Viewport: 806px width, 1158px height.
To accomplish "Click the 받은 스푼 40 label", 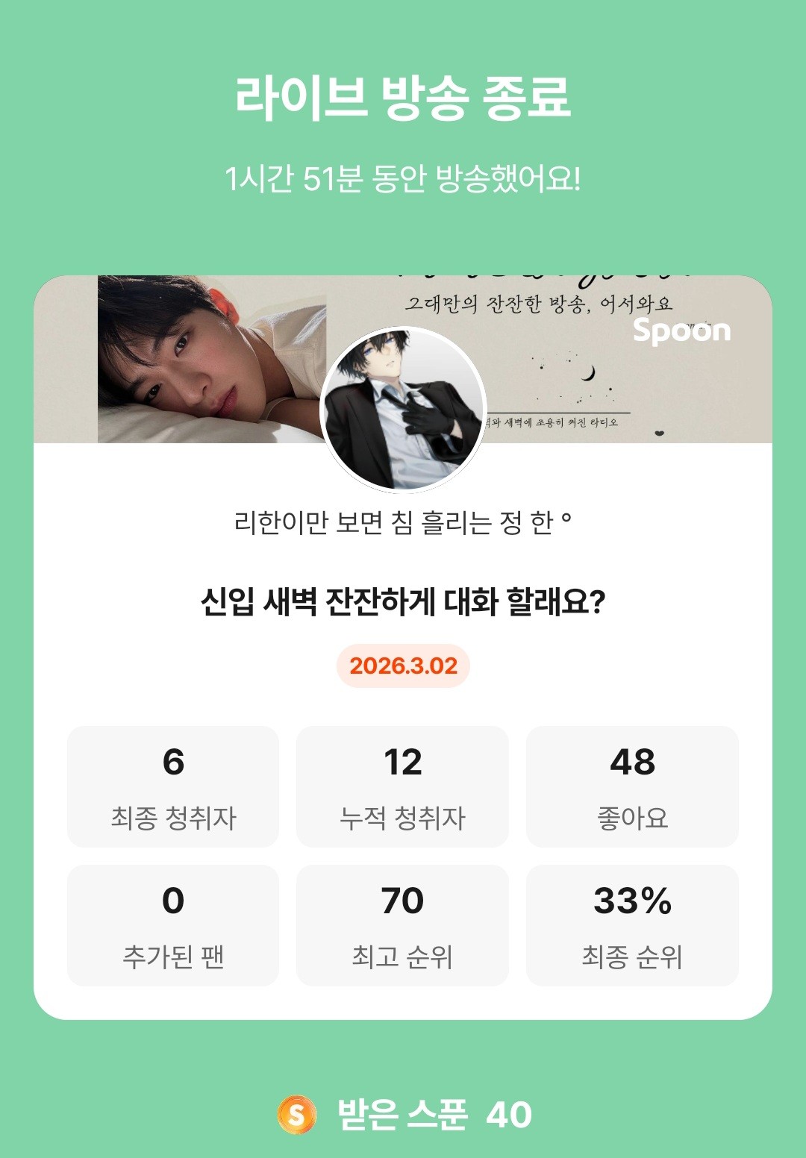I will click(434, 1115).
